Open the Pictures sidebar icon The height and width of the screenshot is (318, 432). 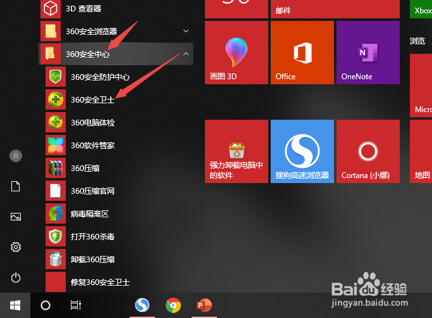point(16,217)
